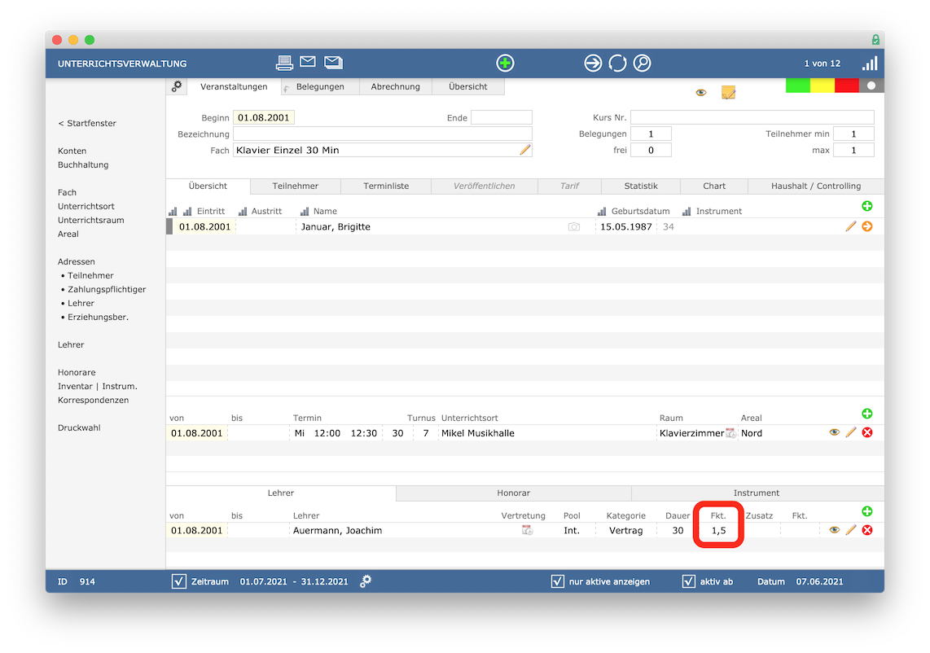
Task: Edit Januar, Brigitte row pencil
Action: click(850, 226)
